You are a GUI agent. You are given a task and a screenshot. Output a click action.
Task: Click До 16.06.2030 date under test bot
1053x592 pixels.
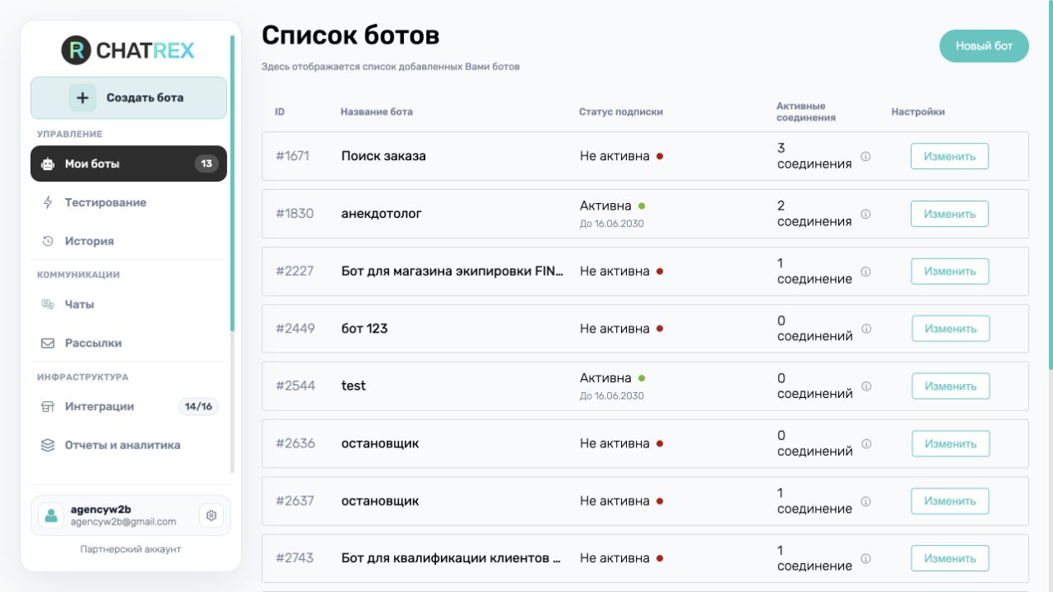click(x=612, y=395)
